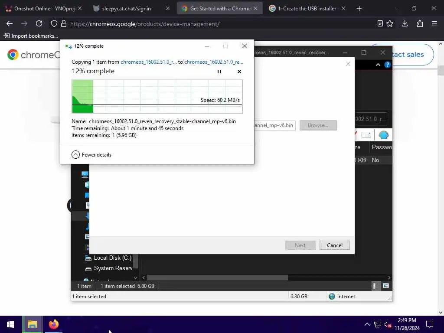This screenshot has width=444, height=333.
Task: Click the padlock site info icon
Action: tap(64, 24)
